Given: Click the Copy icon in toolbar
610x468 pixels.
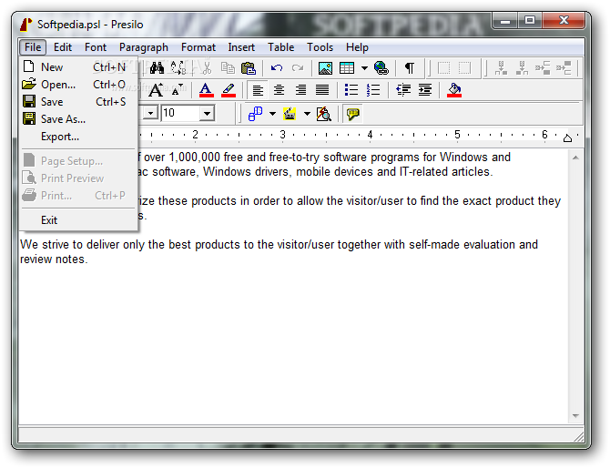Looking at the screenshot, I should [x=228, y=68].
